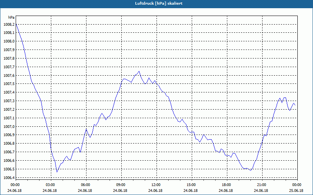Click the y-axis value 1006,9

[x=9, y=135]
